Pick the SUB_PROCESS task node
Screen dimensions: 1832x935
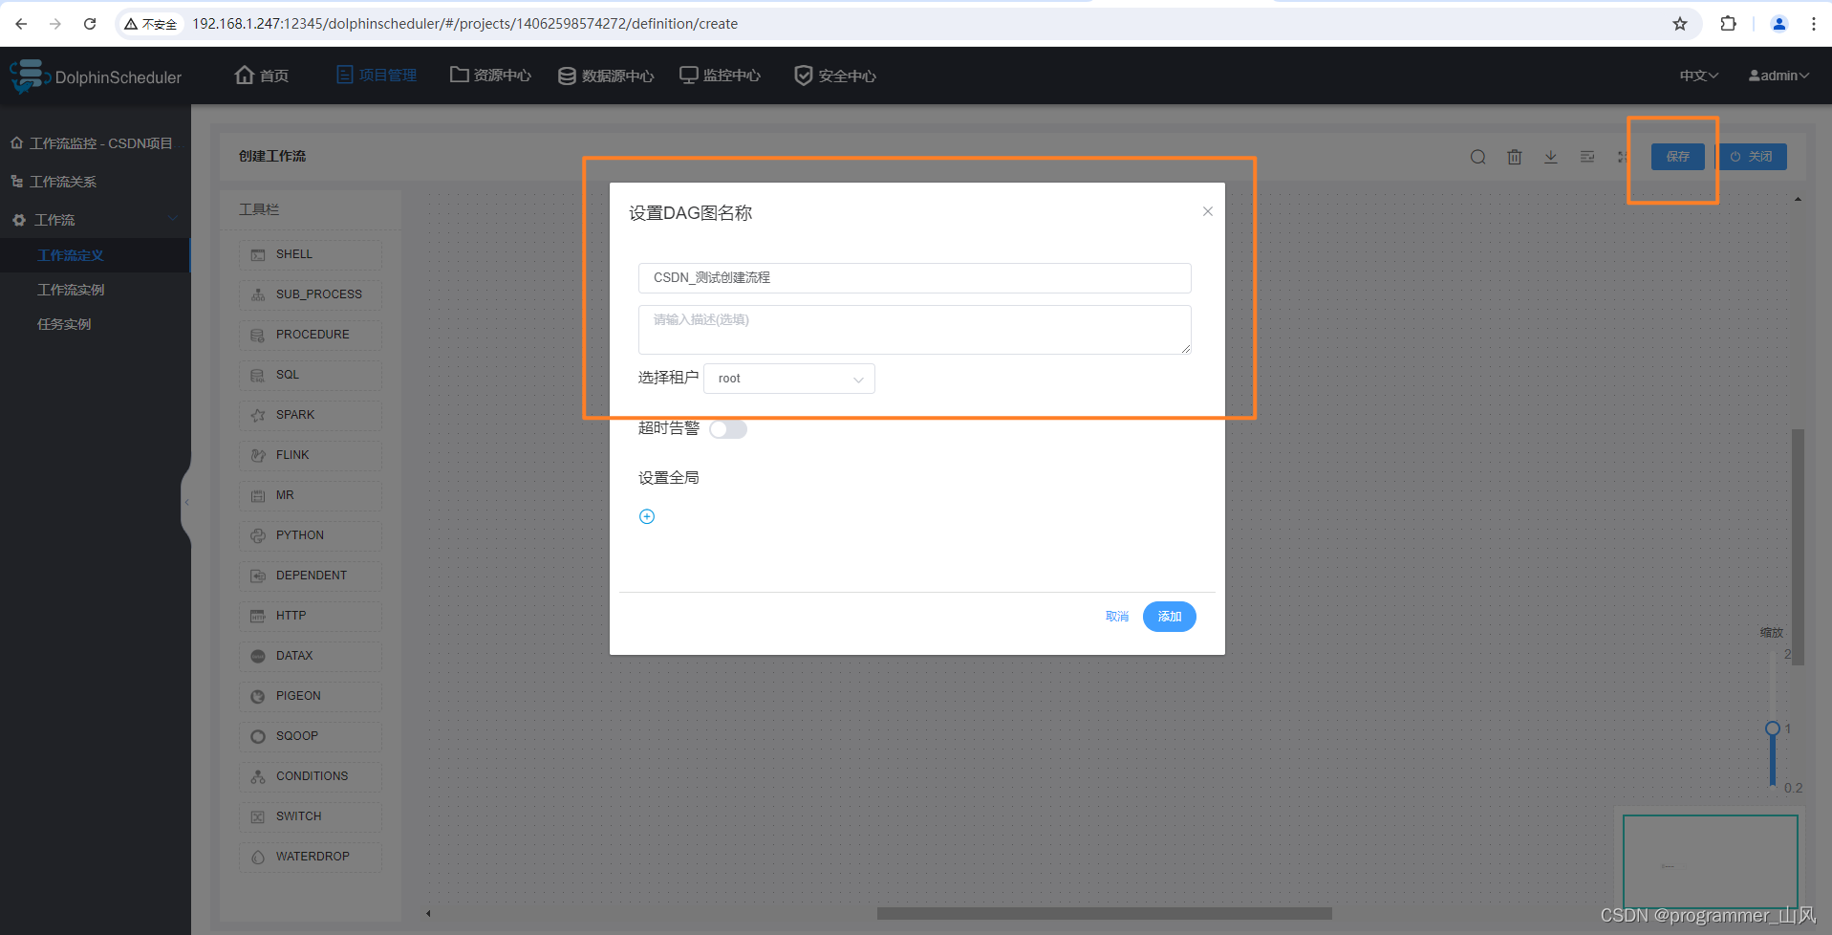coord(310,294)
